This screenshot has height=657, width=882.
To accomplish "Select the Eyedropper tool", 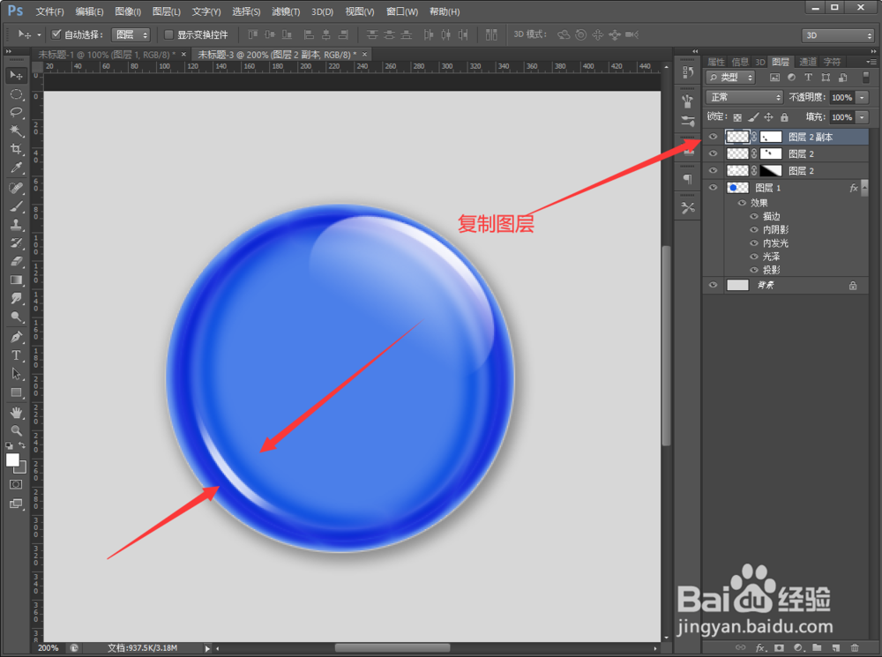I will pos(16,168).
